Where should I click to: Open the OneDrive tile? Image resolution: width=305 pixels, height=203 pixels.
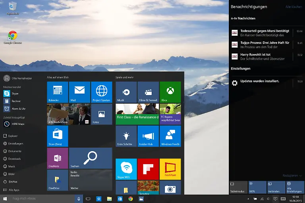click(58, 180)
